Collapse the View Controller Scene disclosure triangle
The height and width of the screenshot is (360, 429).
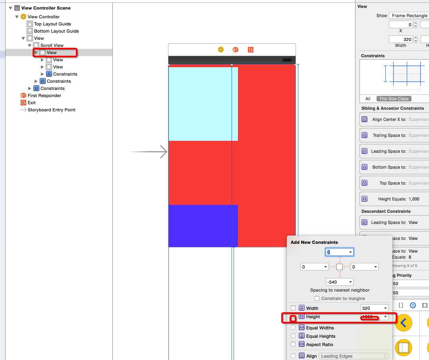tap(10, 8)
